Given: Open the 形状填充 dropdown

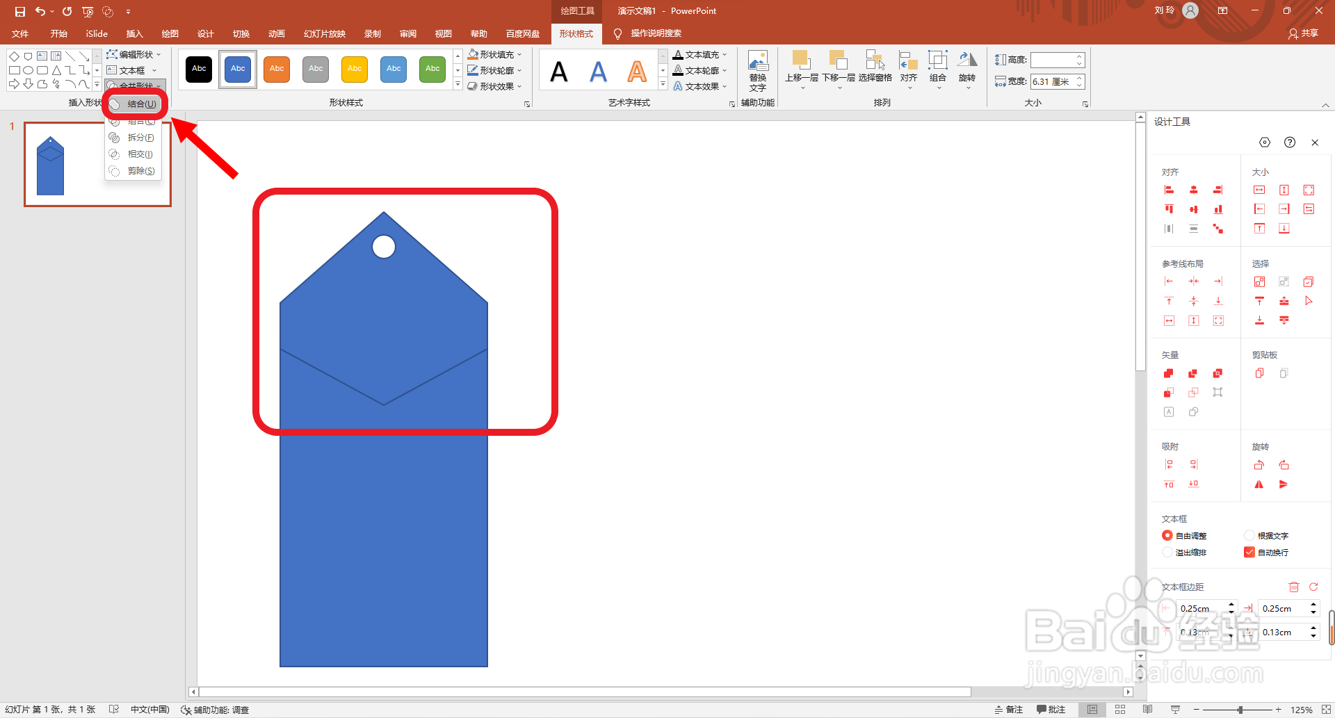Looking at the screenshot, I should click(x=494, y=54).
